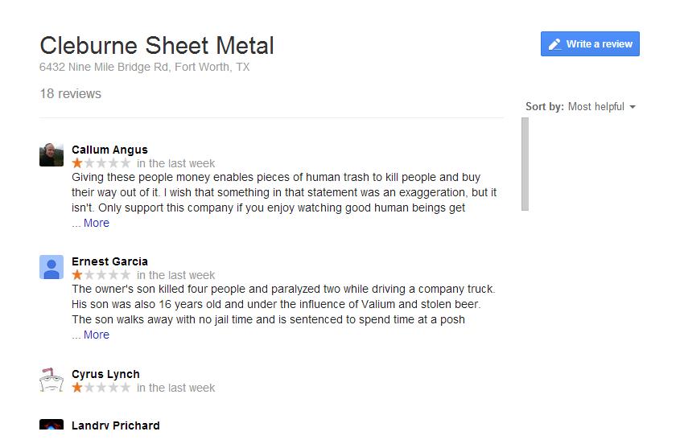Click the Cleburne Sheet Metal title

pos(157,46)
